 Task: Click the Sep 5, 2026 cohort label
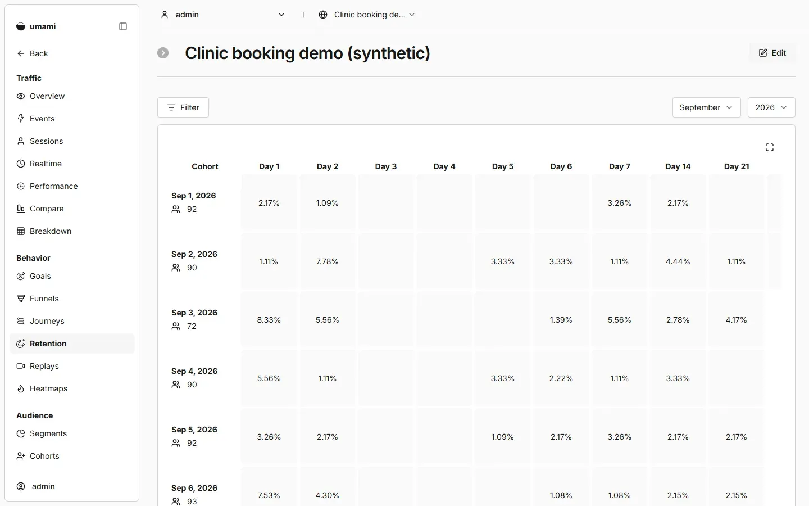(194, 430)
